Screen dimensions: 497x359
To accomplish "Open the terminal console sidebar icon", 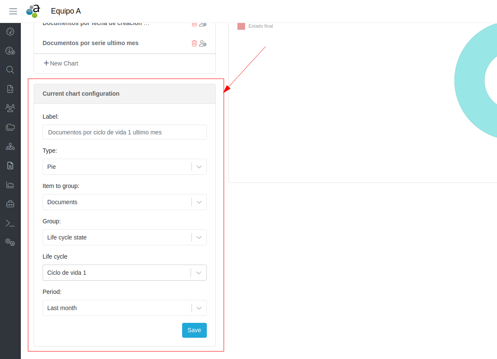I will point(10,223).
